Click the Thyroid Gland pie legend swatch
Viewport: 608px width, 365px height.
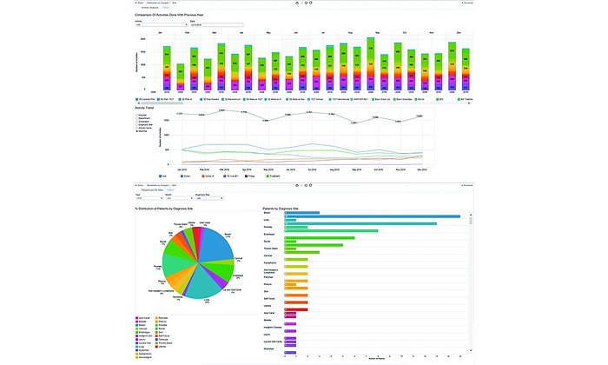156,343
